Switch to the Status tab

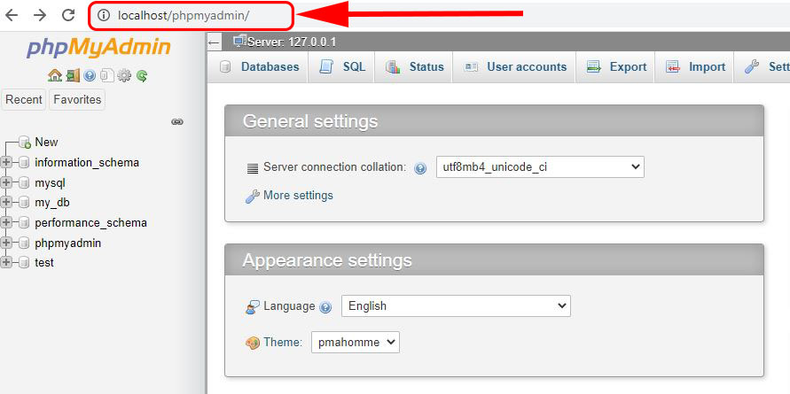[x=414, y=67]
